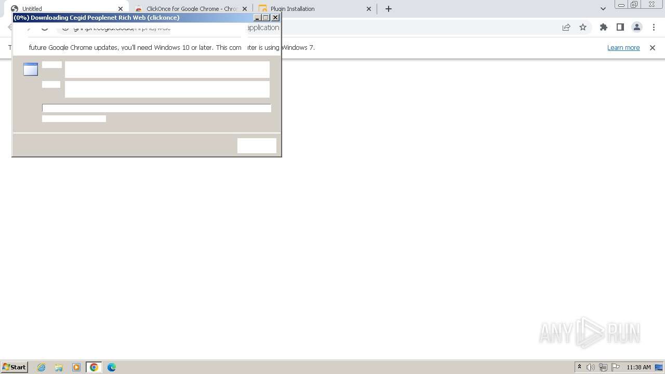The height and width of the screenshot is (374, 665).
Task: Open File Explorer from taskbar
Action: point(59,367)
